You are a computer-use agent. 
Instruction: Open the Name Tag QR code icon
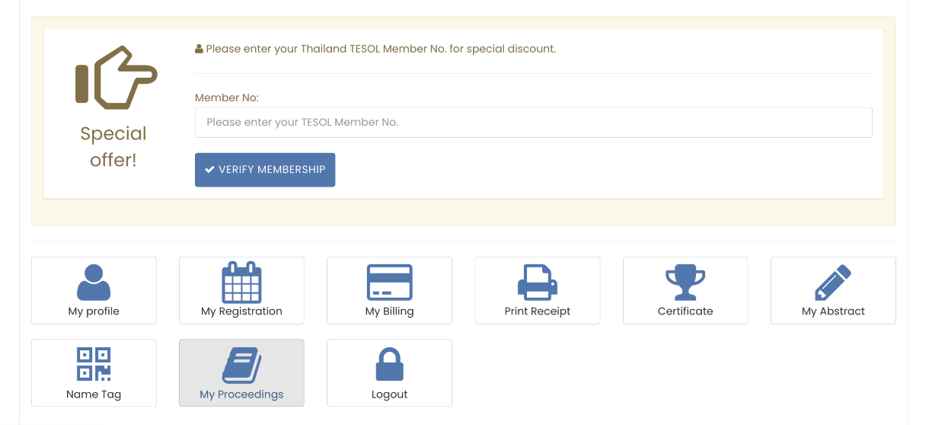coord(94,364)
